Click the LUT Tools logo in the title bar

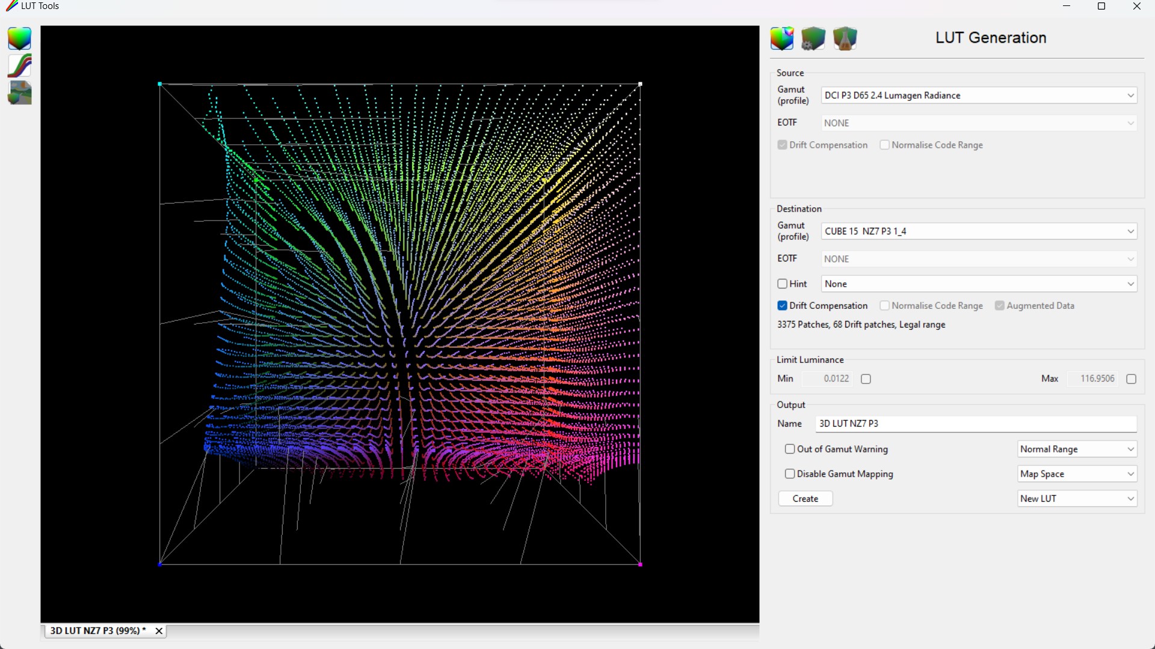click(x=11, y=6)
